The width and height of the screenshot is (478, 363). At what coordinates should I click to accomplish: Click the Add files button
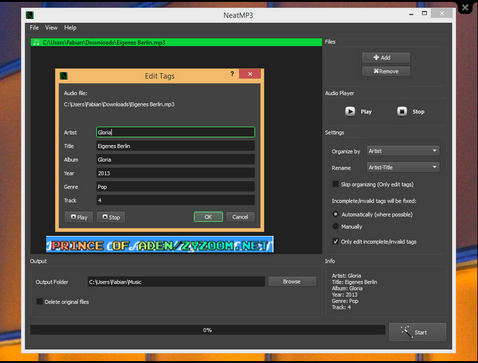coord(386,58)
